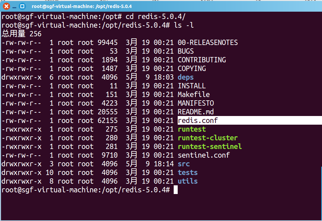Image resolution: width=322 pixels, height=221 pixels.
Task: Click the file size 1487
Action: point(110,68)
